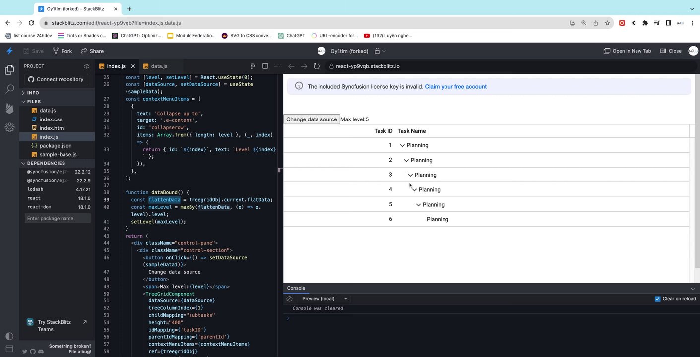Collapse the Task ID 3 Planning row
This screenshot has height=357, width=700.
pos(410,175)
